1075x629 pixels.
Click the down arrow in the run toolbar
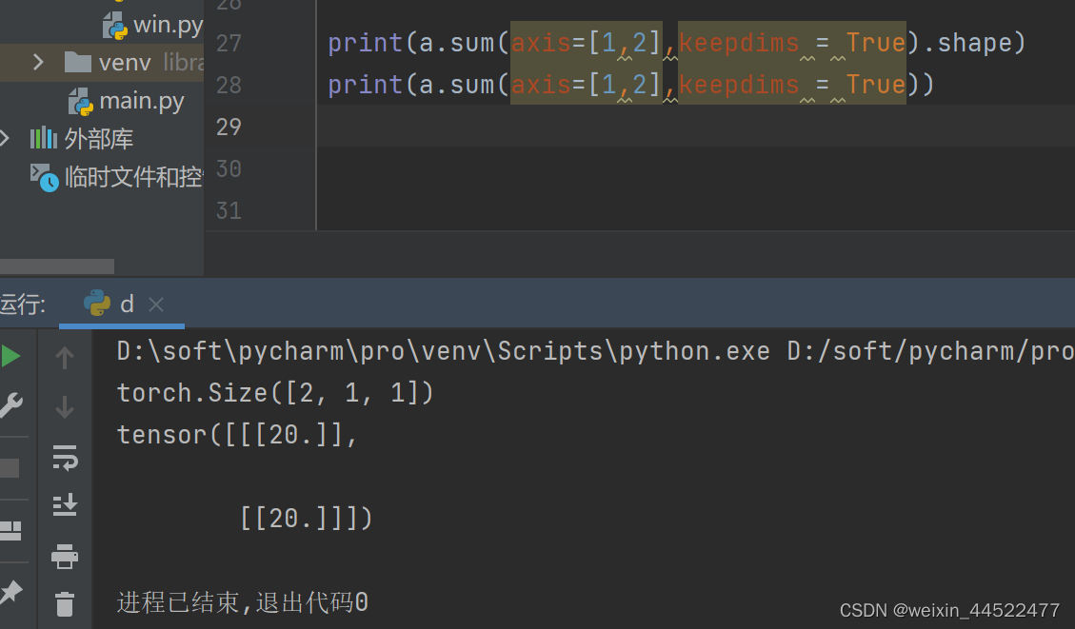point(65,407)
